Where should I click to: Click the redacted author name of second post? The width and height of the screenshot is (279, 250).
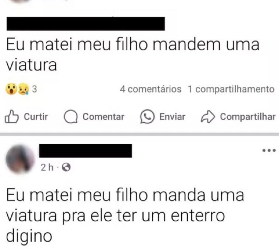tap(85, 151)
